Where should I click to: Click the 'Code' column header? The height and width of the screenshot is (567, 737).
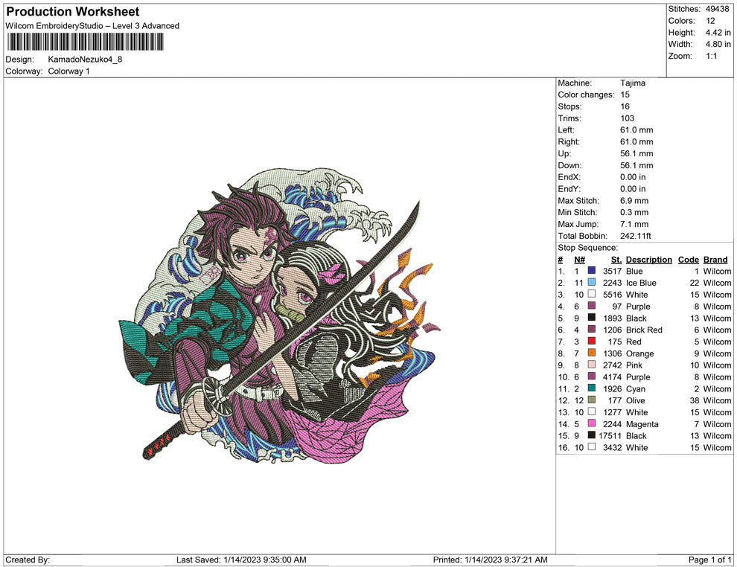tap(688, 260)
